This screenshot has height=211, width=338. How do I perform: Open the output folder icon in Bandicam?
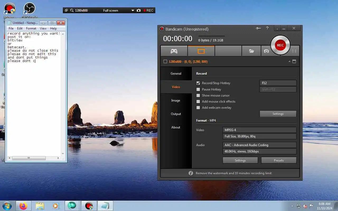(x=251, y=51)
